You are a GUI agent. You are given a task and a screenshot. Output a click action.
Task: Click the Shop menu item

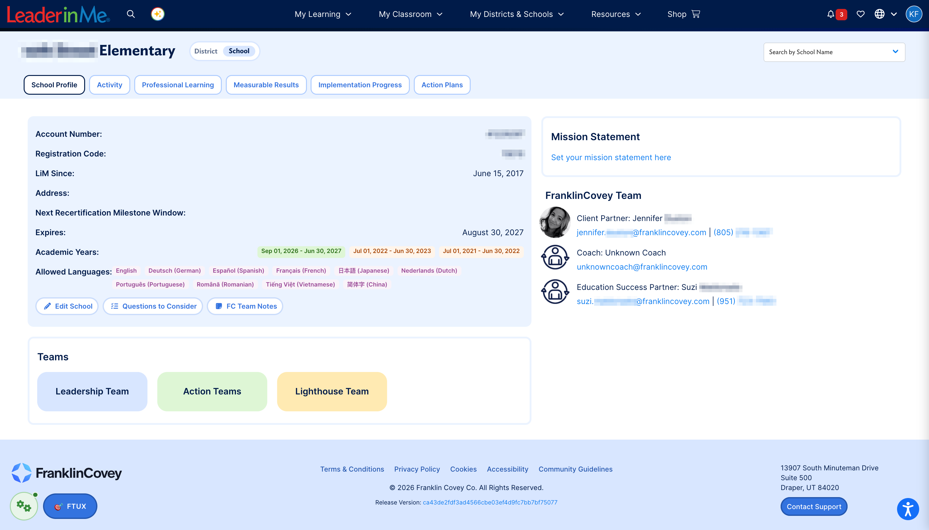684,14
